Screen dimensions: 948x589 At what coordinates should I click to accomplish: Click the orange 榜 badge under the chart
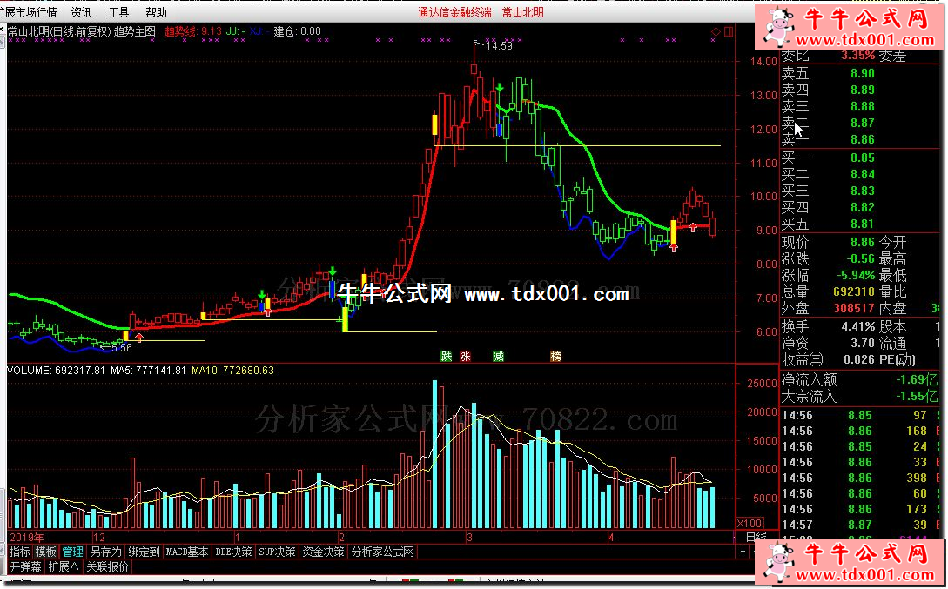point(555,356)
